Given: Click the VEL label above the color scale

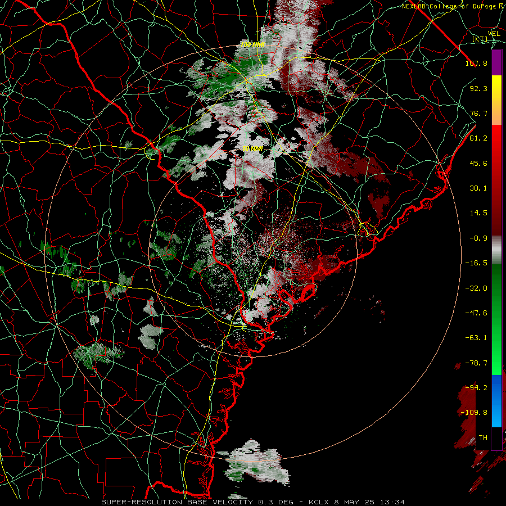Looking at the screenshot, I should (494, 34).
